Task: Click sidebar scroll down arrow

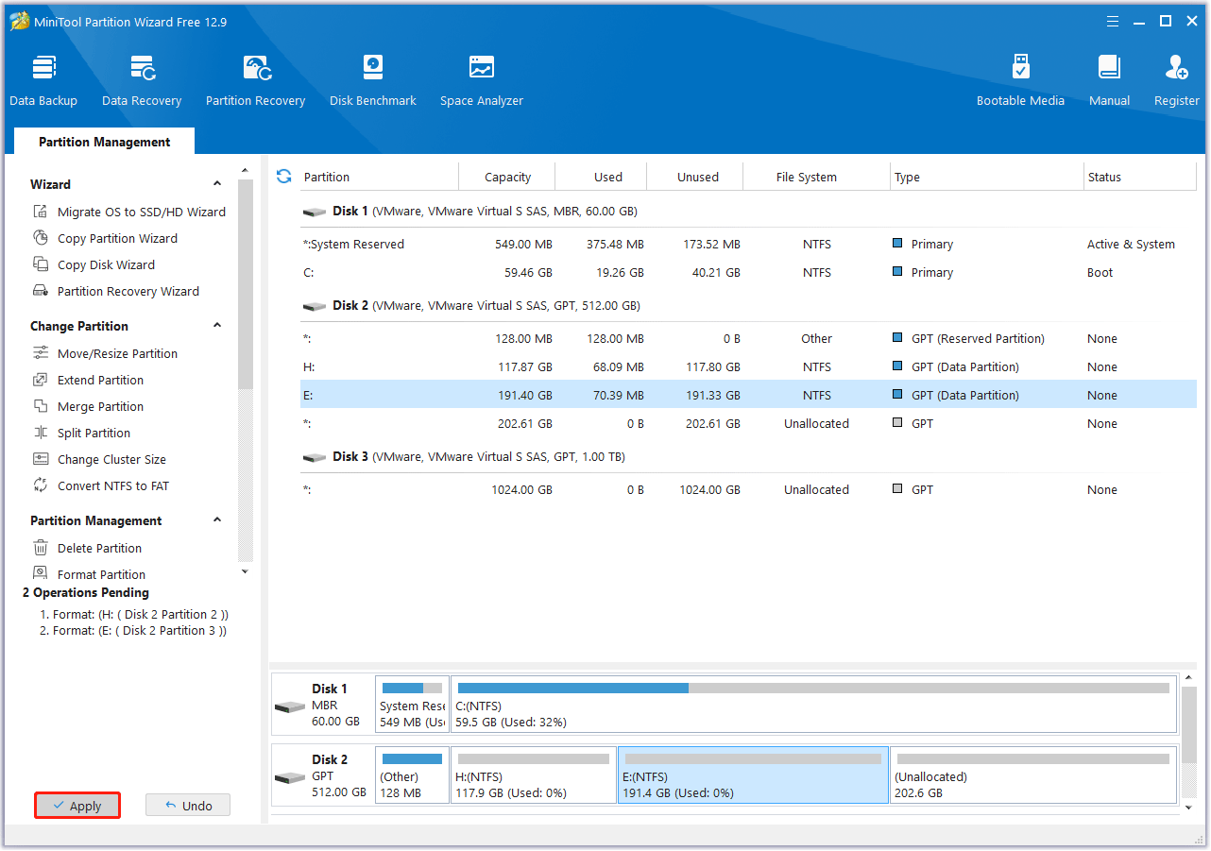Action: pos(246,571)
